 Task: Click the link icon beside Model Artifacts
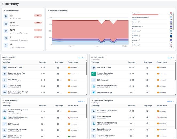[x=142, y=27]
